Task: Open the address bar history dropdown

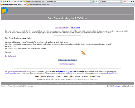Action: 91,2
